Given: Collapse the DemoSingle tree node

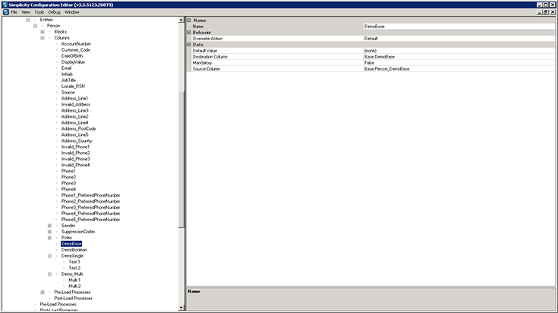Looking at the screenshot, I should [x=49, y=256].
